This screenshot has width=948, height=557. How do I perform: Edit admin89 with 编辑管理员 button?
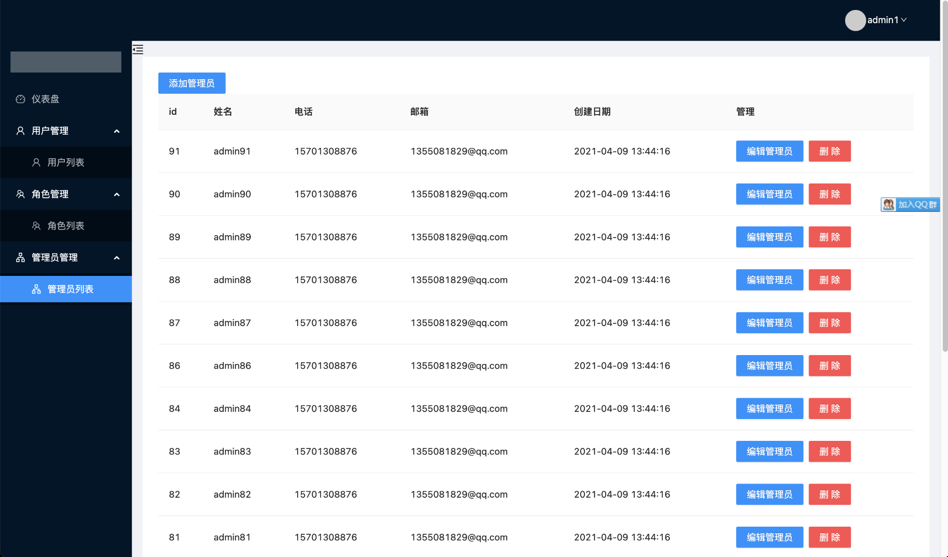coord(769,237)
